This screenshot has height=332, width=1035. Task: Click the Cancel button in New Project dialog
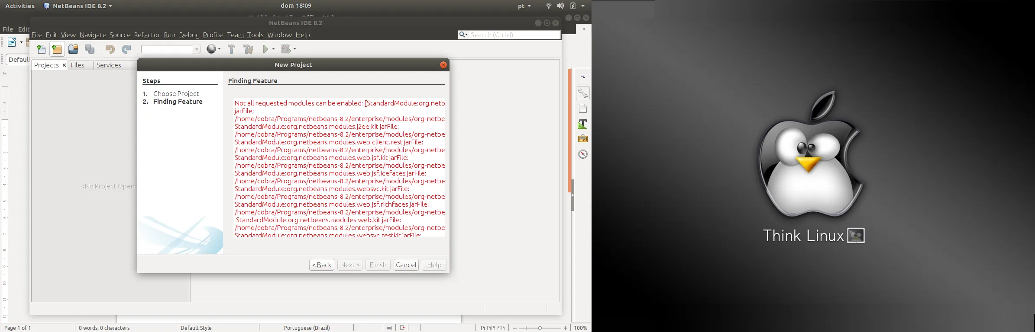pyautogui.click(x=406, y=265)
